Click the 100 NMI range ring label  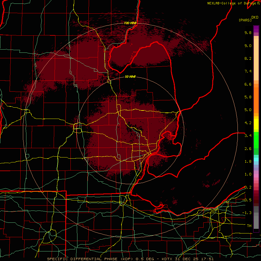coord(130,23)
